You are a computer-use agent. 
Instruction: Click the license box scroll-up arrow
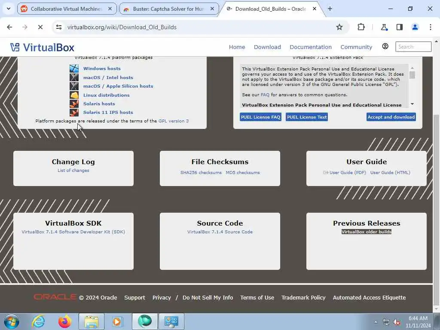tap(412, 67)
